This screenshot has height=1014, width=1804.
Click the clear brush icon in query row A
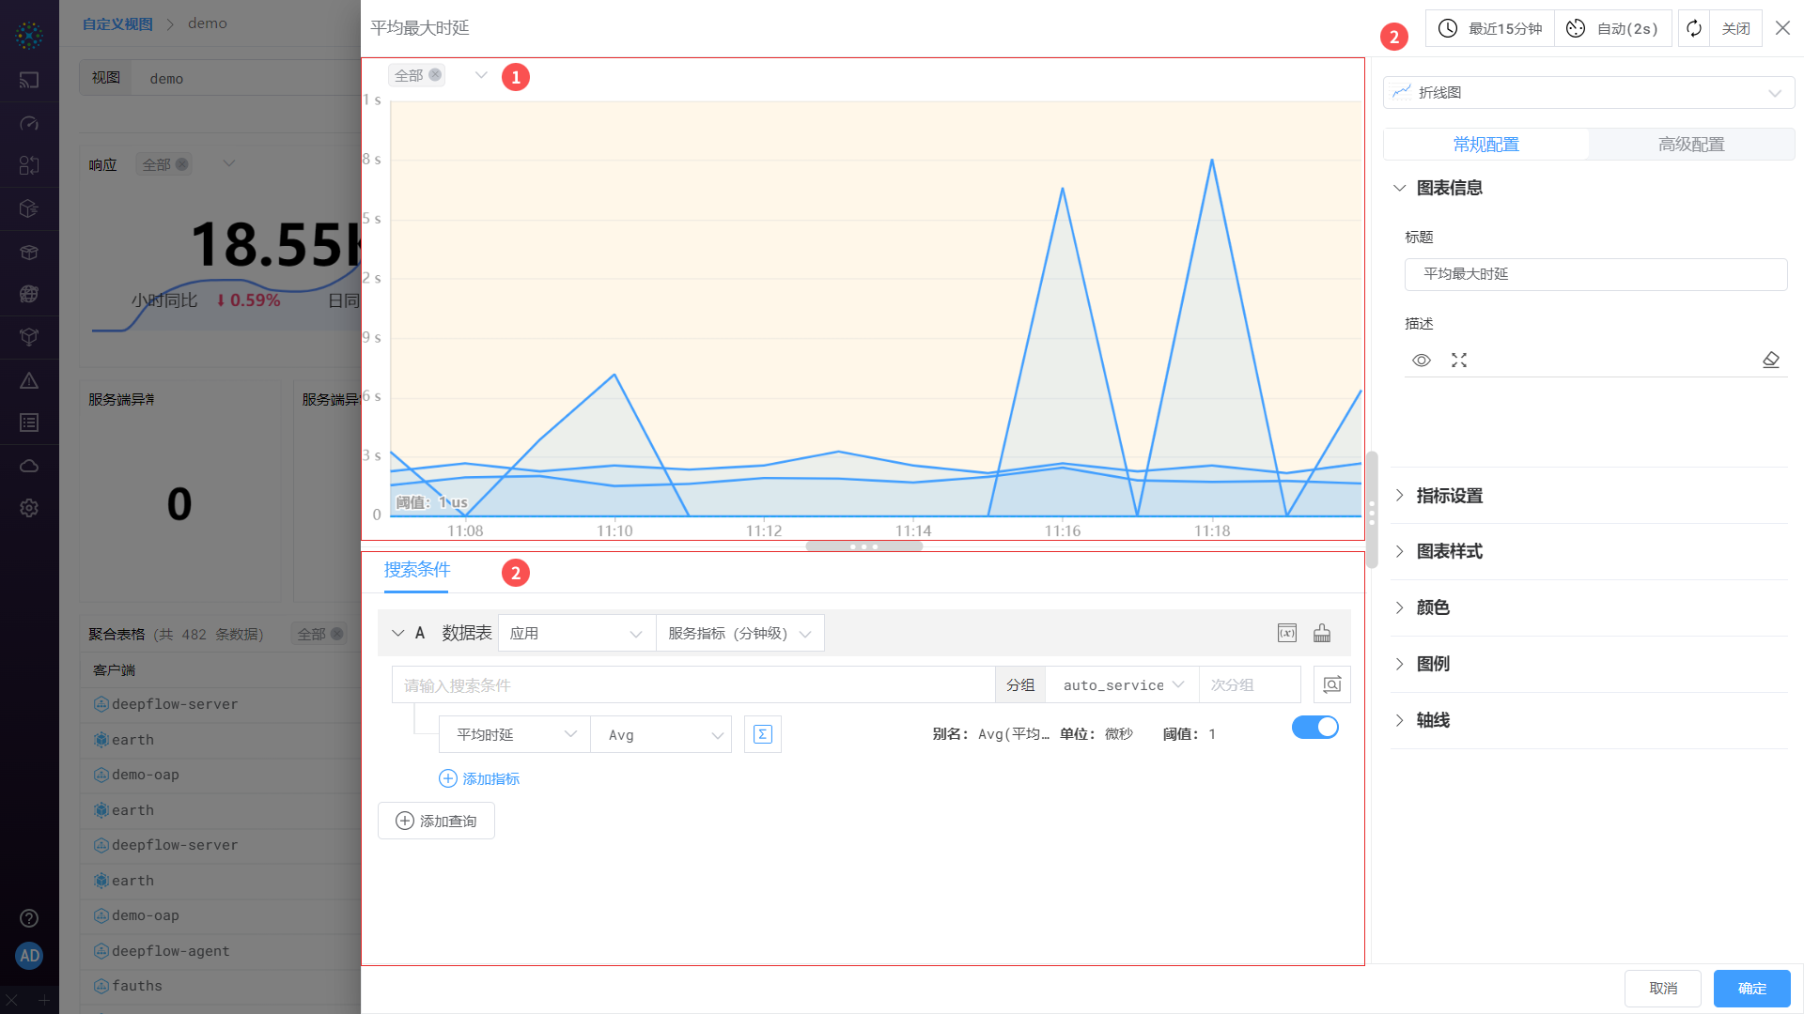click(x=1322, y=633)
